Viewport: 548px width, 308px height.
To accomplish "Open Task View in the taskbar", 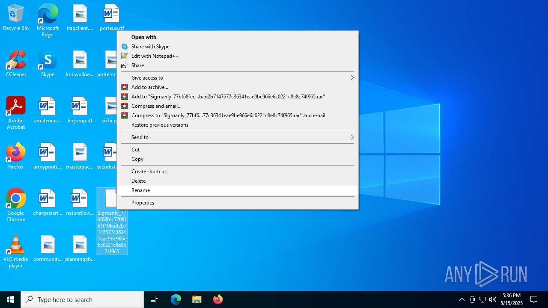I will point(154,299).
